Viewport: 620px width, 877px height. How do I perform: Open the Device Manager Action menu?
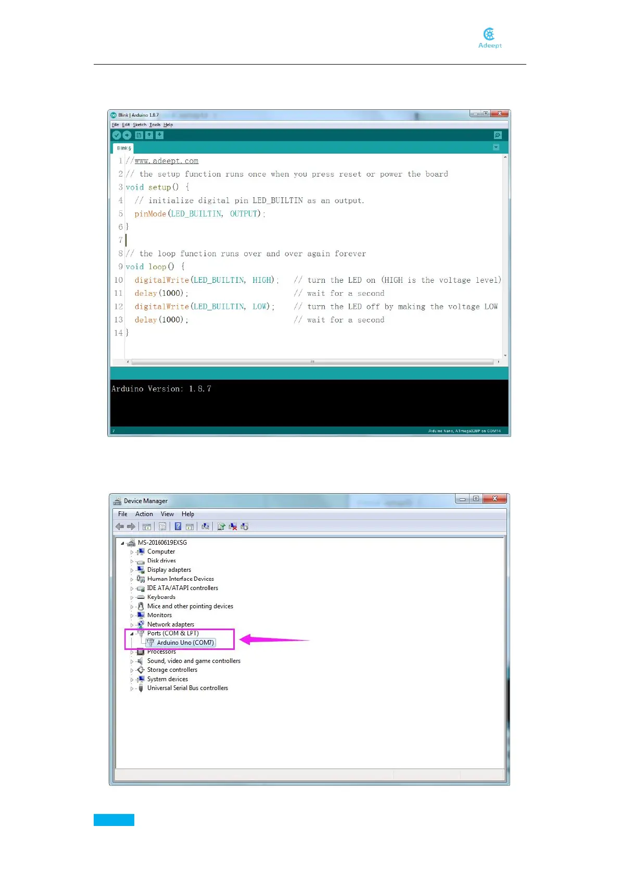[x=144, y=514]
